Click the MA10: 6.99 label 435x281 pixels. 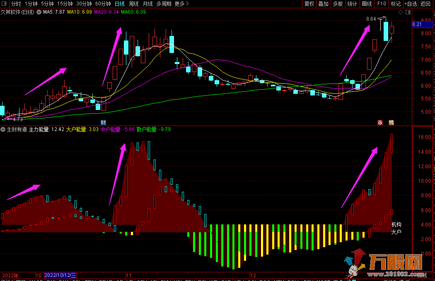pos(80,12)
